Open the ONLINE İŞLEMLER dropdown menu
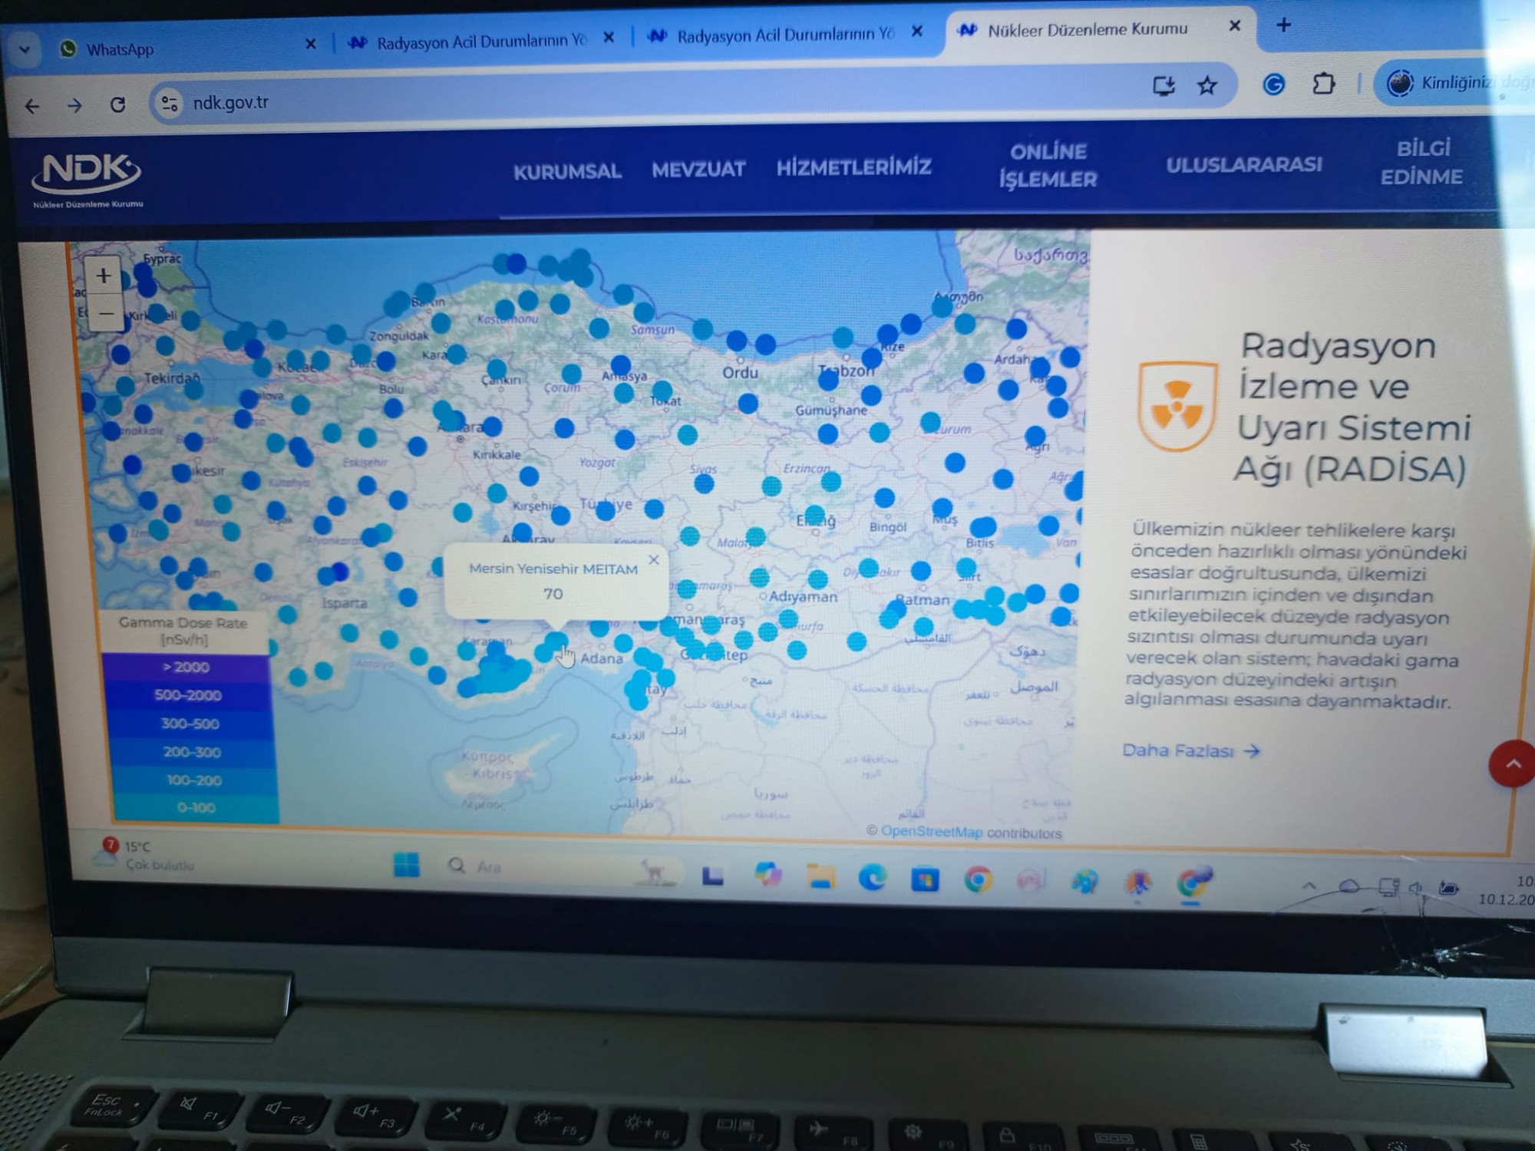The image size is (1535, 1151). click(1048, 165)
